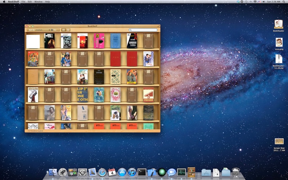This screenshot has height=180, width=288.
Task: Open the Help menu
Action: click(x=48, y=2)
